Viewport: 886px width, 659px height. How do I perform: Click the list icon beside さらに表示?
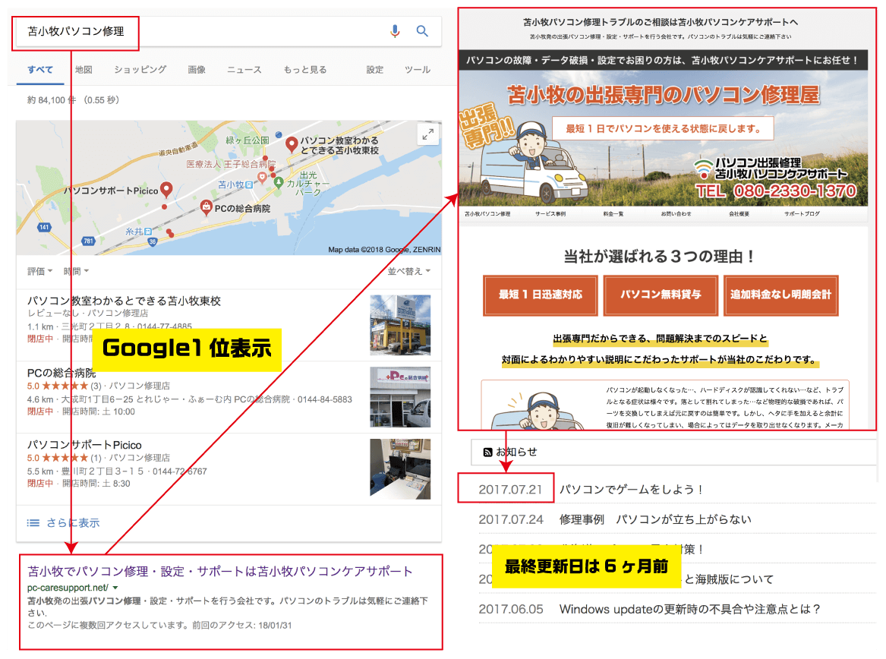point(33,523)
